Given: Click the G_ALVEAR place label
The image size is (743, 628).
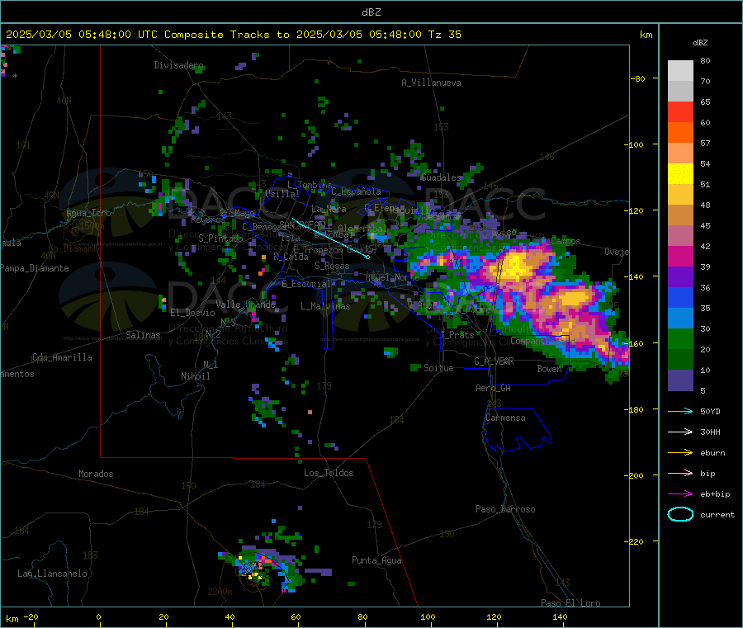Looking at the screenshot, I should point(494,361).
